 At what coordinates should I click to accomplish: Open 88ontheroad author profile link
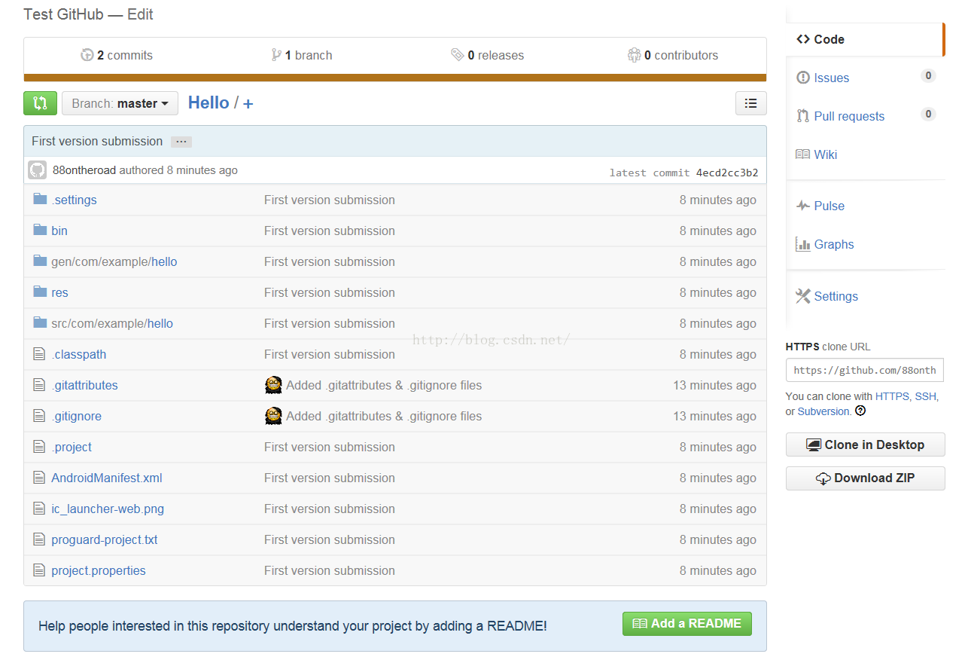click(84, 170)
